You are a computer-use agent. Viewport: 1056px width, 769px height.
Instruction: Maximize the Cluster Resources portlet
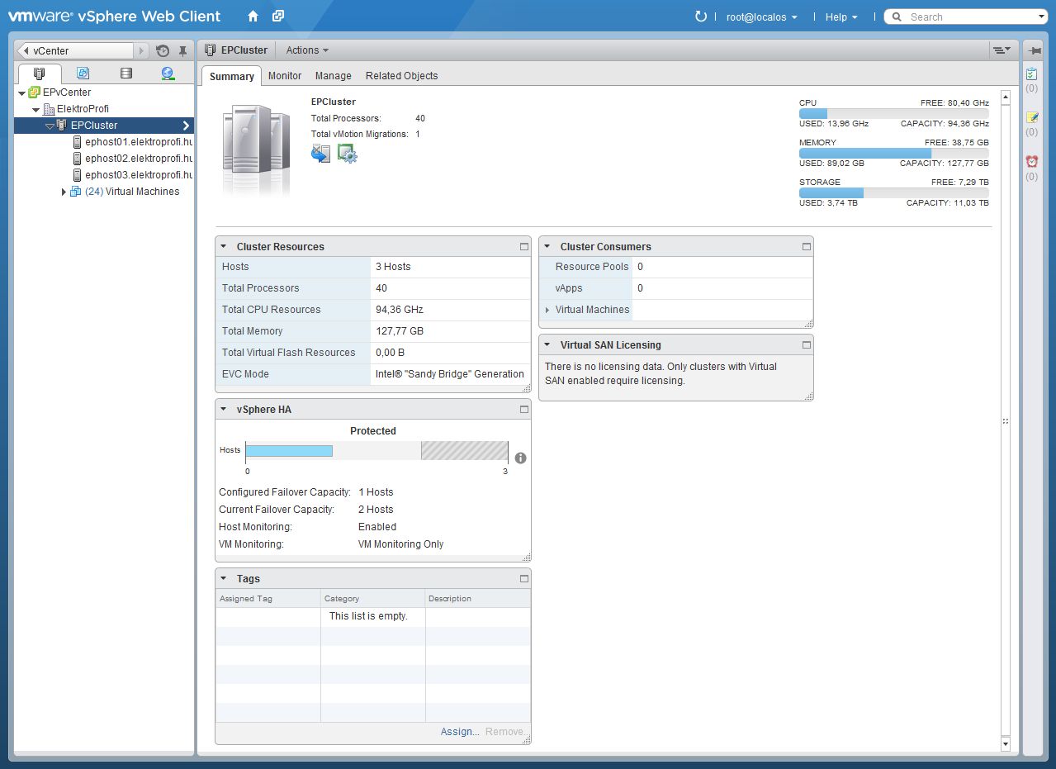click(x=523, y=246)
